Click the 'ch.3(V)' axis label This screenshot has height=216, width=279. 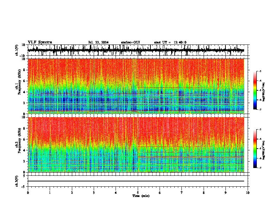tap(17, 181)
